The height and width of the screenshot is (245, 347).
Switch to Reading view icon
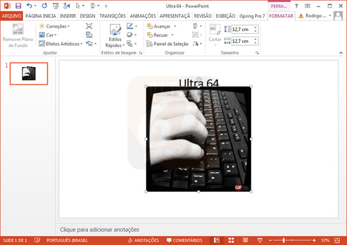(x=245, y=240)
